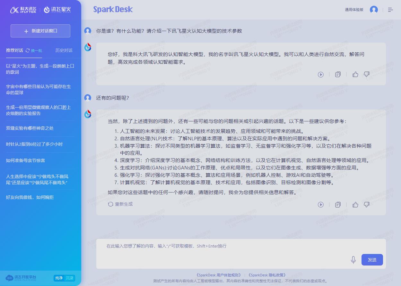Copy the topic list reply
This screenshot has width=401, height=286.
[338, 205]
